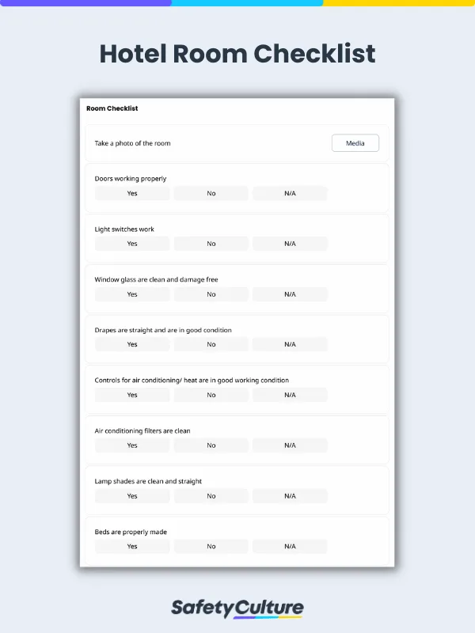475x633 pixels.
Task: Select Yes for Drapes are straight
Action: coord(132,344)
